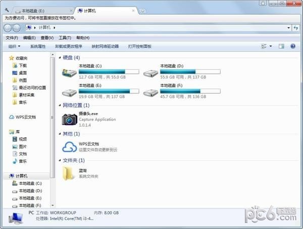Select 本地磁盘 (F:) in sidebar tree

(x=27, y=206)
